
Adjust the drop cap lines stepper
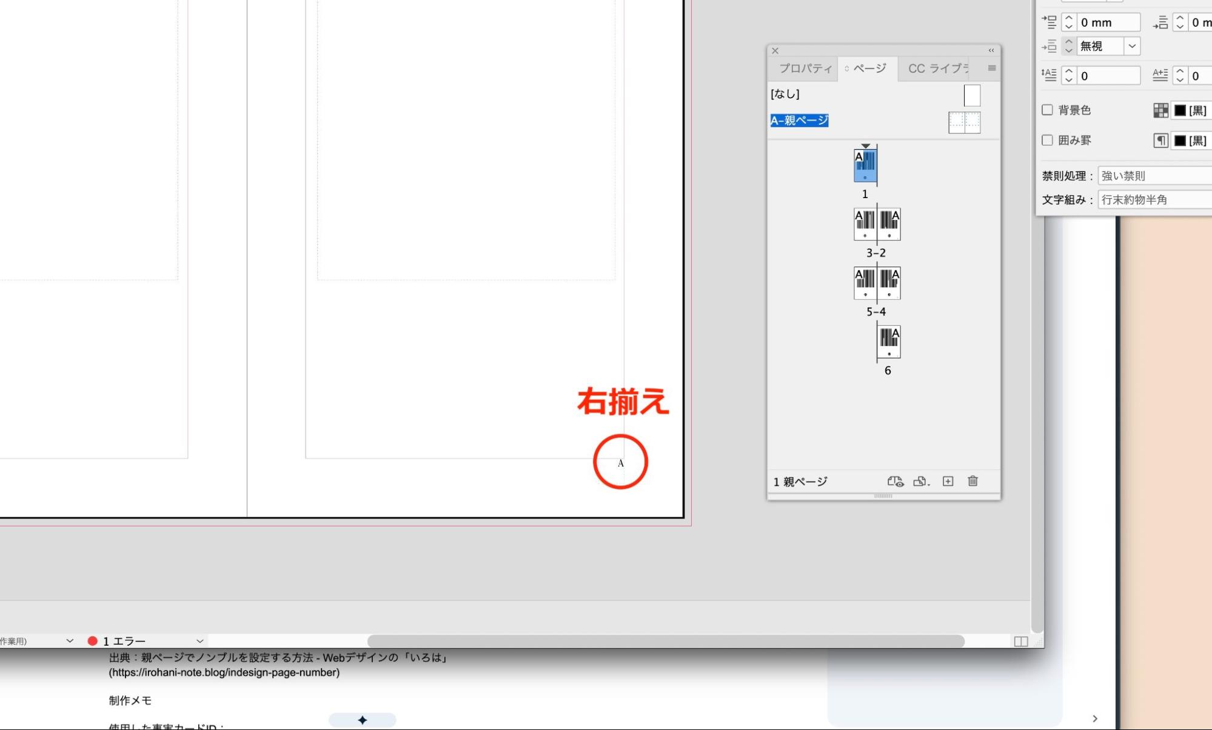[x=1069, y=76]
